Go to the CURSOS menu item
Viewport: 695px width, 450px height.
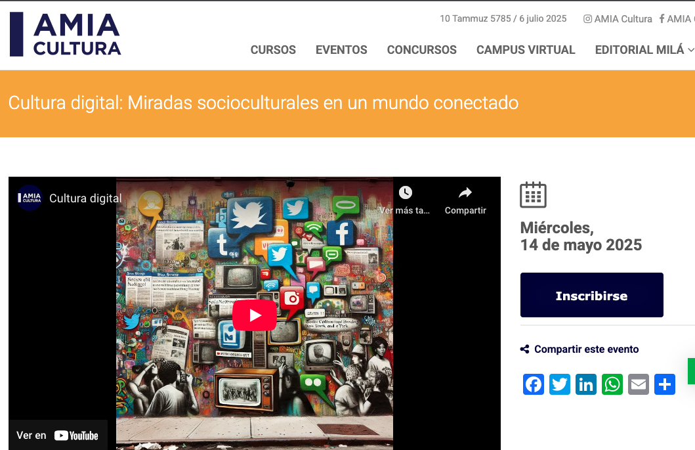click(273, 50)
